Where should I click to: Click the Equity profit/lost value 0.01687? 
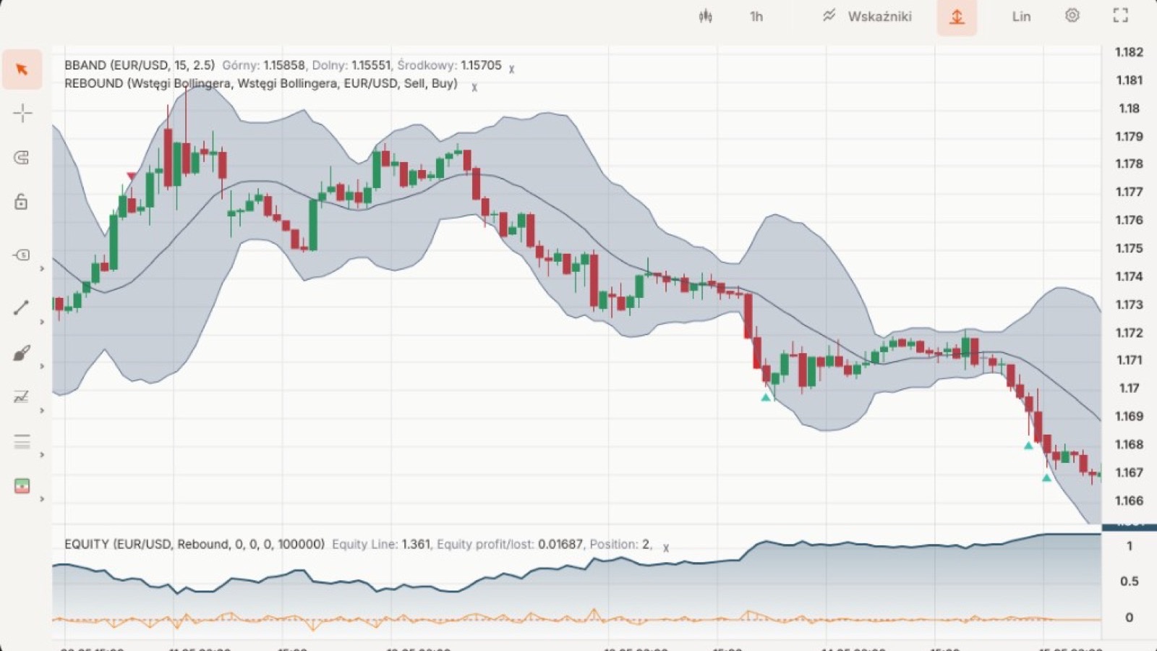pyautogui.click(x=560, y=544)
